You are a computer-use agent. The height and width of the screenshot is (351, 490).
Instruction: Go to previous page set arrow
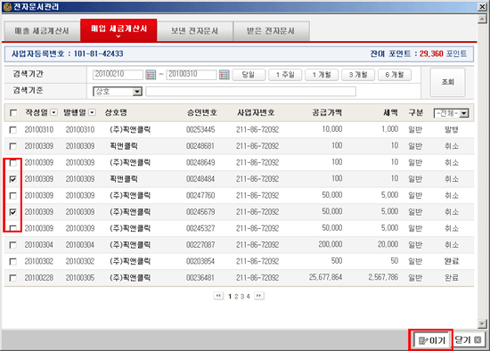pos(218,296)
